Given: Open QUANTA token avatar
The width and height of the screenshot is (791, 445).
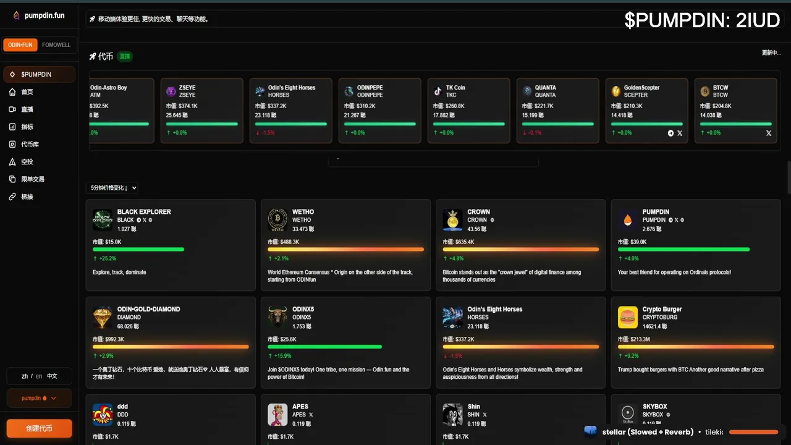Looking at the screenshot, I should pos(527,91).
